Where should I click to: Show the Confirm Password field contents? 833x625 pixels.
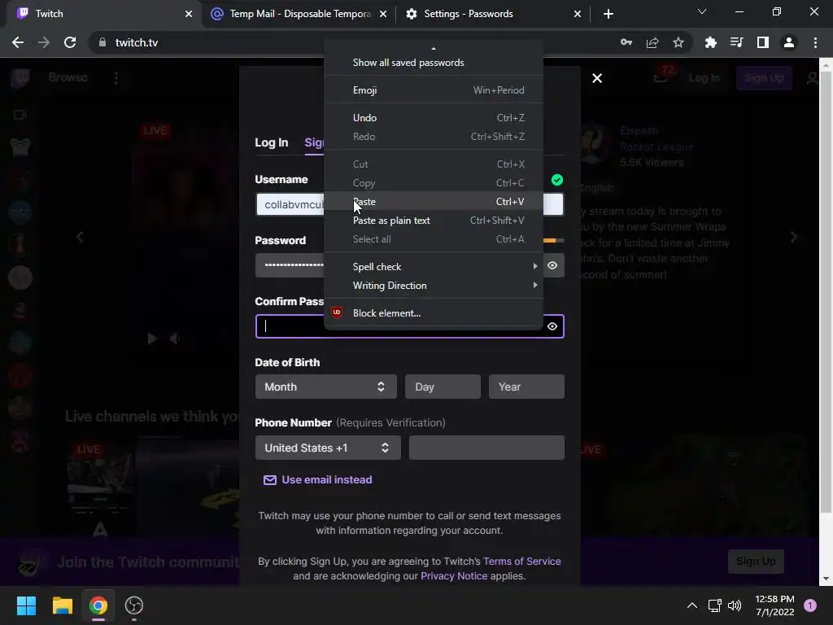tap(552, 326)
